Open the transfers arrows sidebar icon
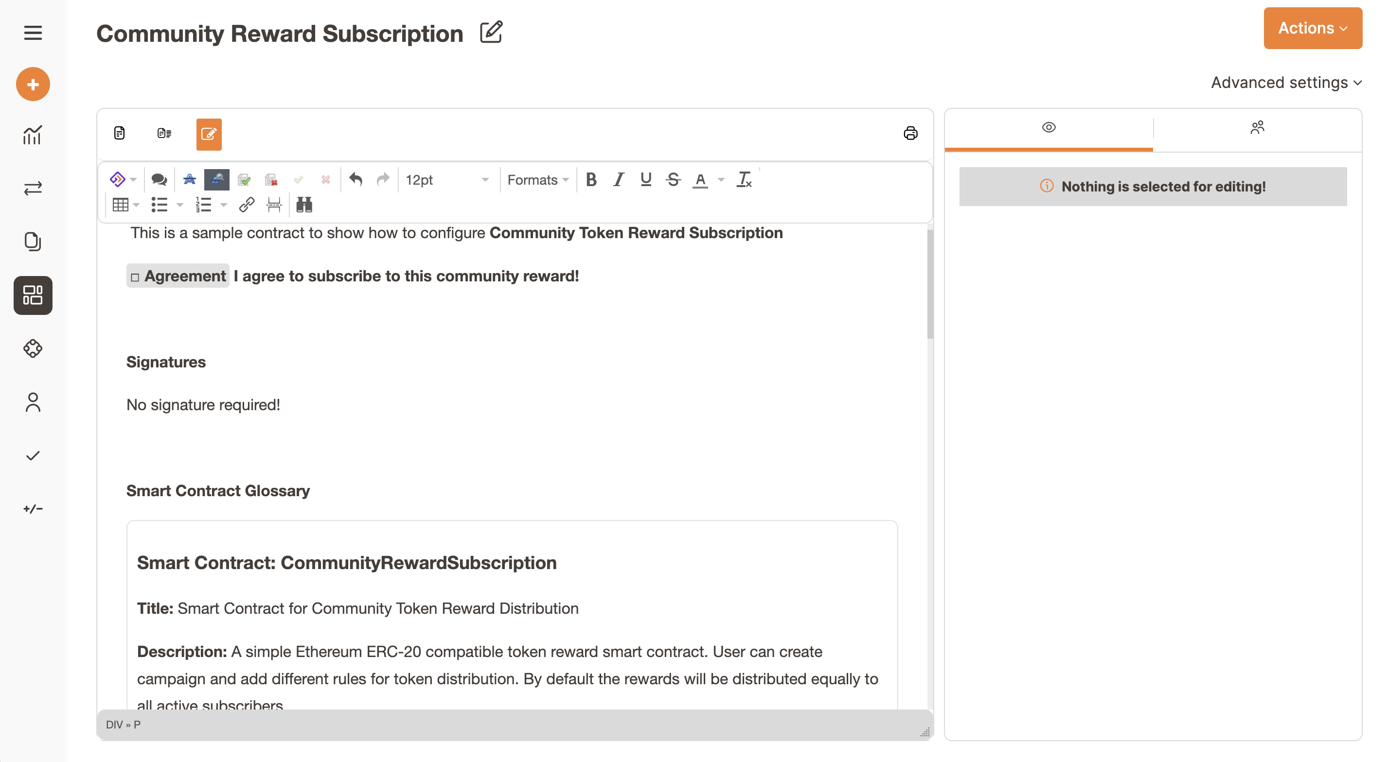Screen dimensions: 1387x762 click(33, 189)
